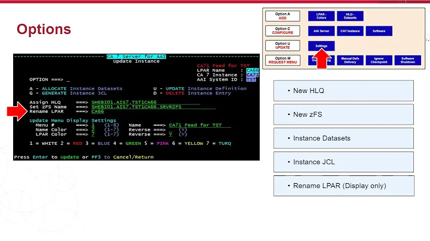
Task: Click the New zFS list box
Action: 343,115
